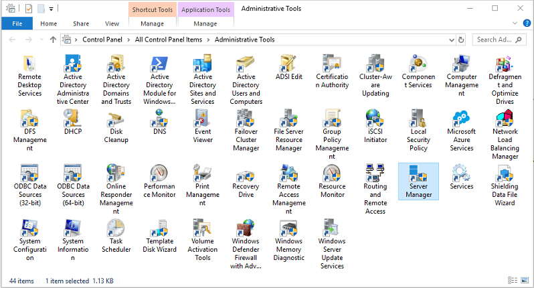Select Task Scheduler clock icon
534x288 pixels.
pos(116,236)
